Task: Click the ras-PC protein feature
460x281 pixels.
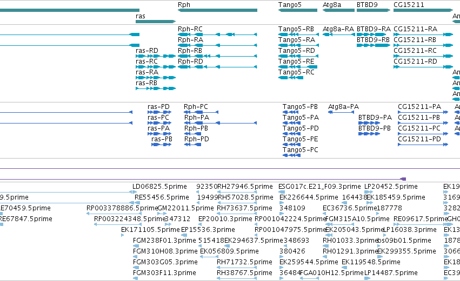Action: [159, 123]
